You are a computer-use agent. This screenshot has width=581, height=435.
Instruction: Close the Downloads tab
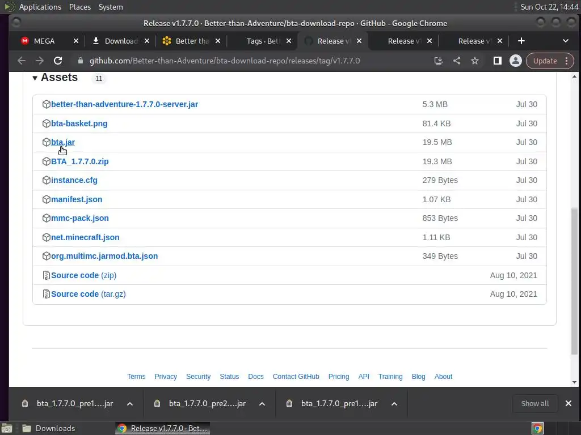point(147,41)
